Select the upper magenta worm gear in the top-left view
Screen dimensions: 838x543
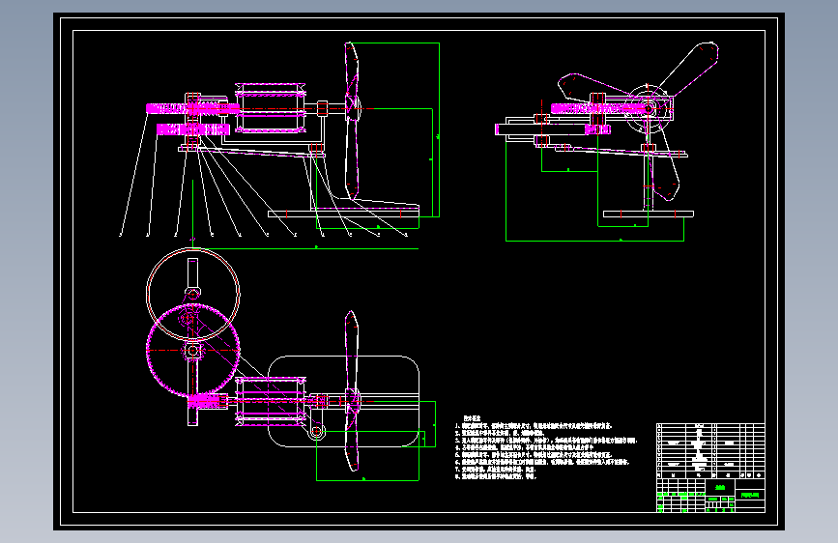(192, 109)
